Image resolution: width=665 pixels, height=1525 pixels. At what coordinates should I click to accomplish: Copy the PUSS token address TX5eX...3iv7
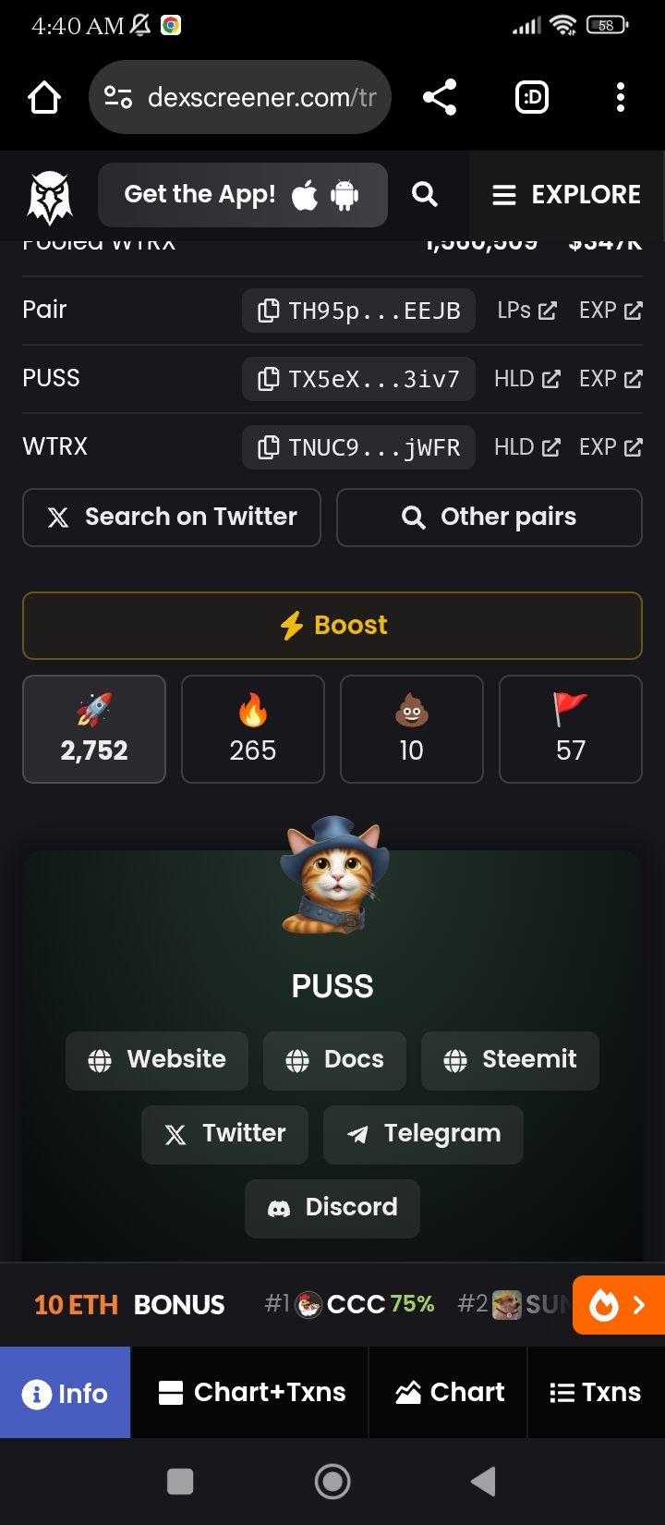tap(358, 379)
